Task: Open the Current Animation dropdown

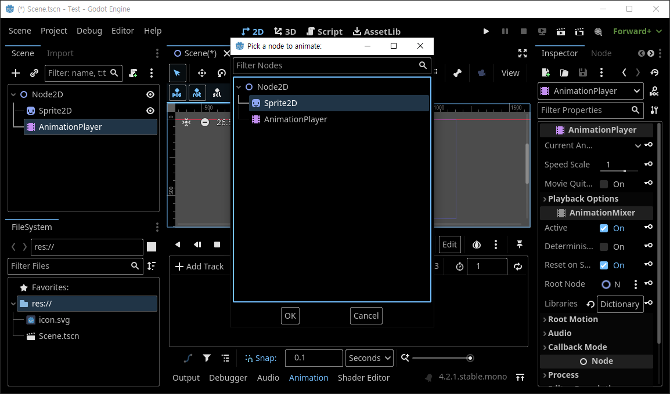Action: pos(637,145)
